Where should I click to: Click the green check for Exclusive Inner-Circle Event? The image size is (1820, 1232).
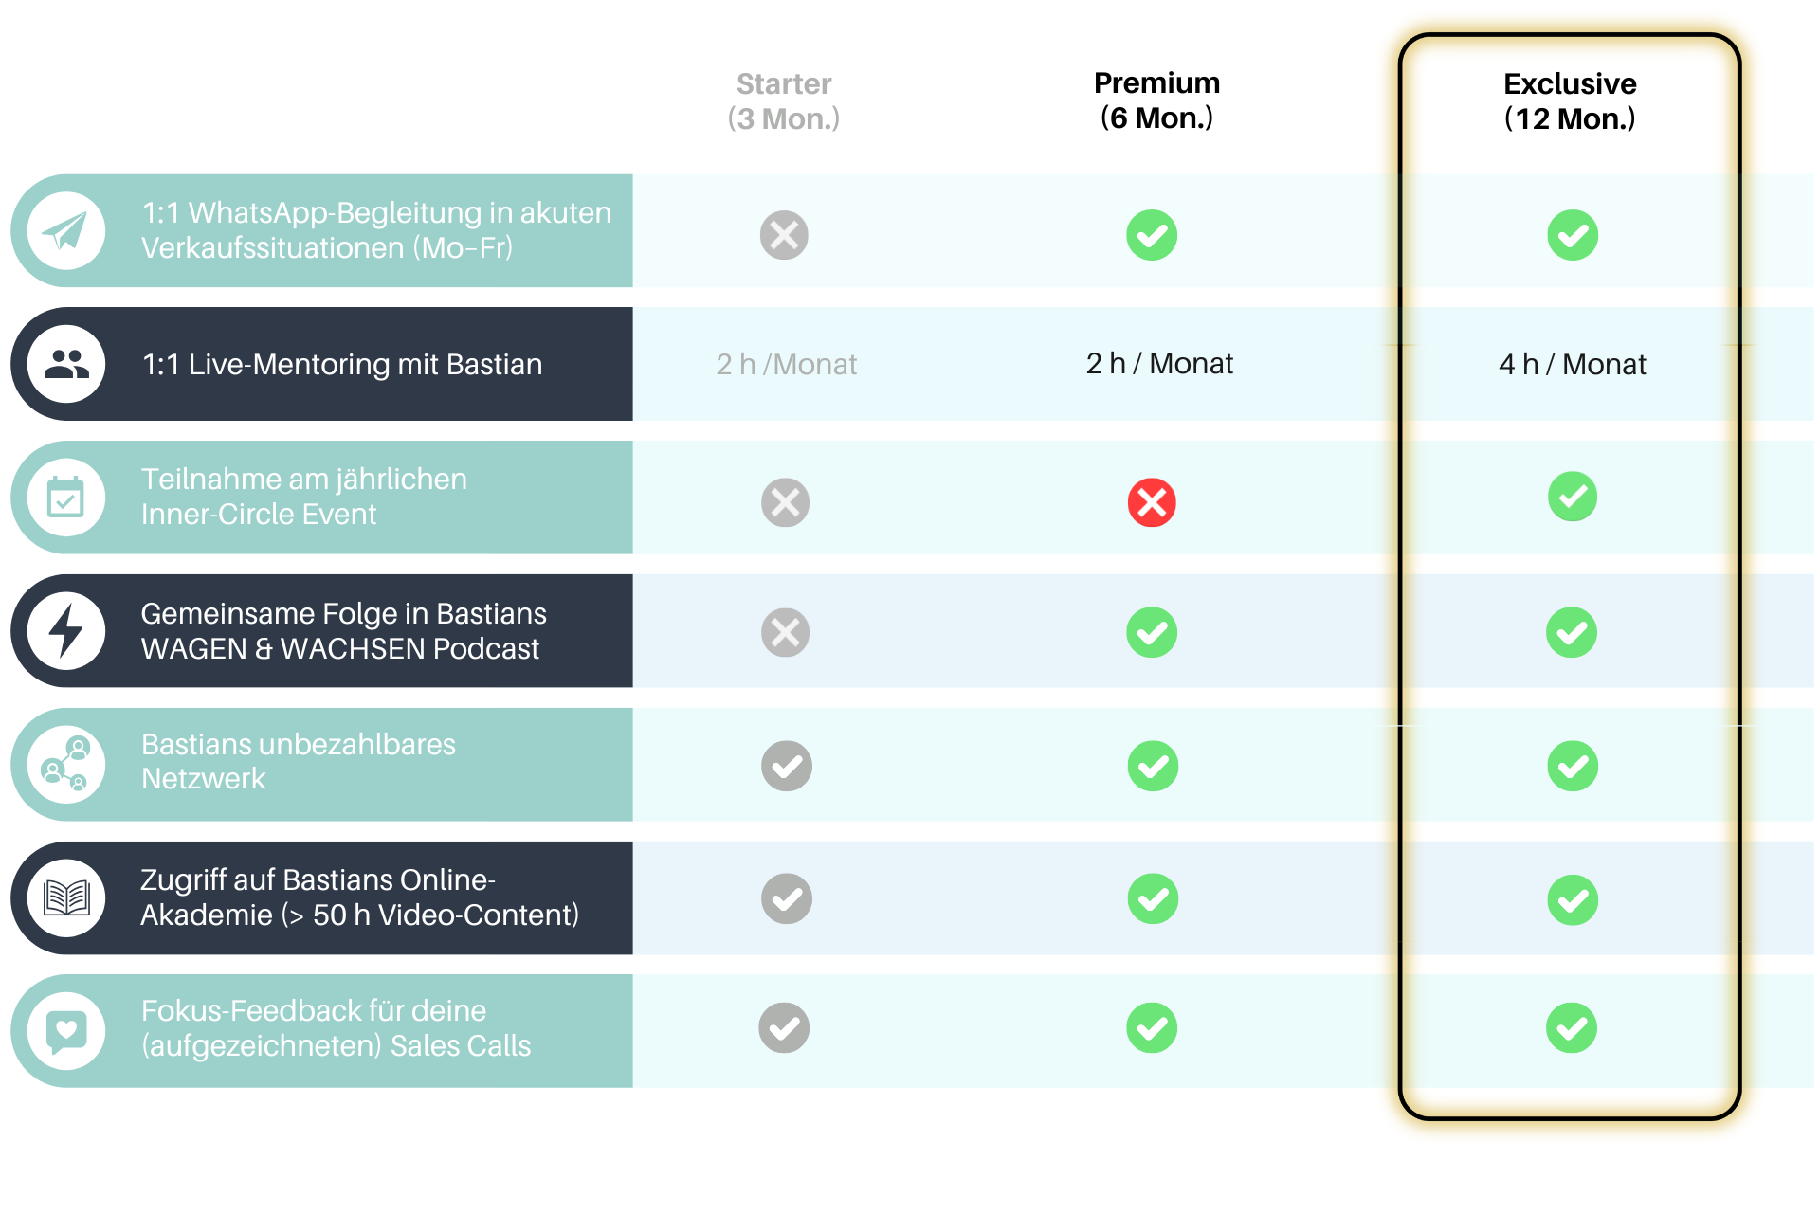tap(1573, 497)
